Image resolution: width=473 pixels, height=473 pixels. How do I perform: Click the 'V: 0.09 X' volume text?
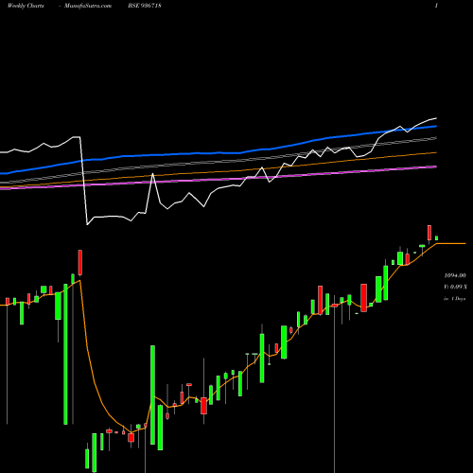coord(455,287)
